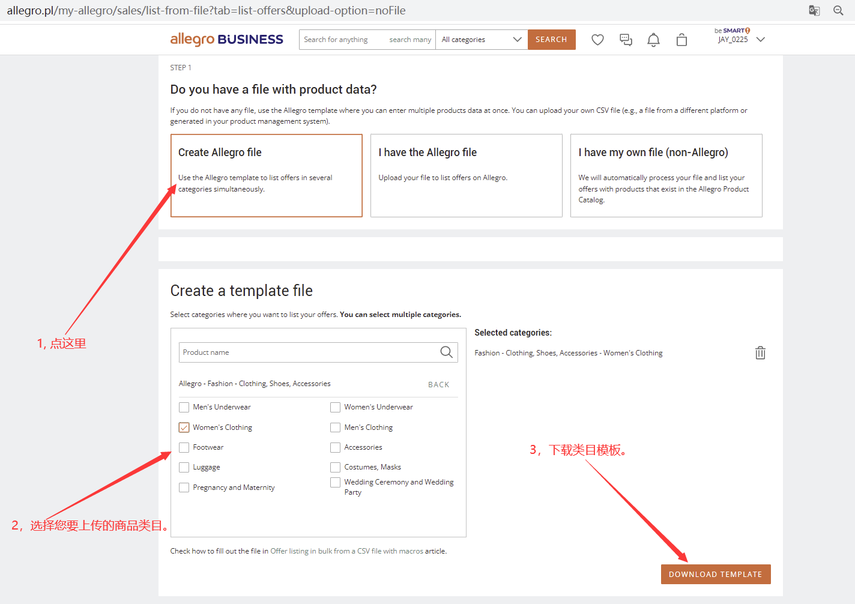Click the browser address bar URL
Image resolution: width=855 pixels, height=604 pixels.
pos(206,10)
